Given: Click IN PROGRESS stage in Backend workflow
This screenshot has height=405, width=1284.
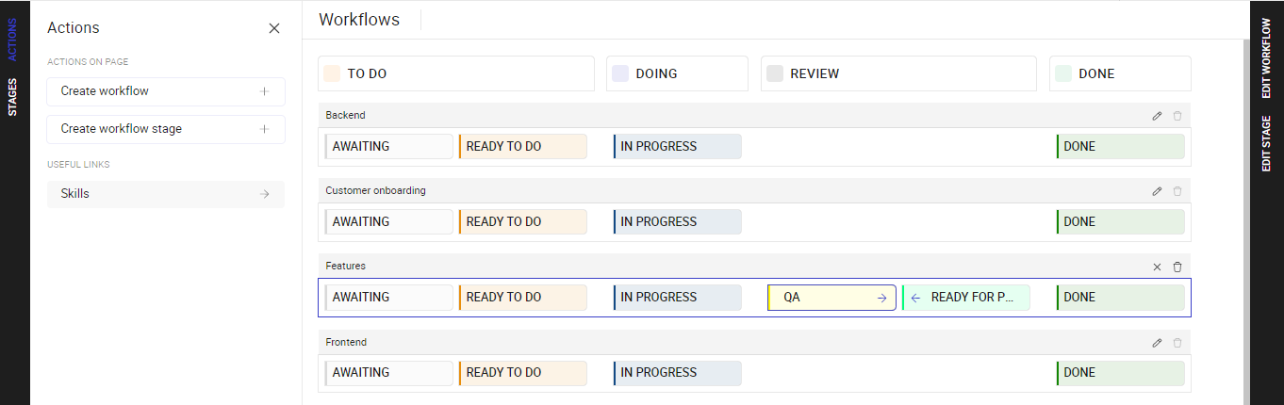Looking at the screenshot, I should 677,147.
